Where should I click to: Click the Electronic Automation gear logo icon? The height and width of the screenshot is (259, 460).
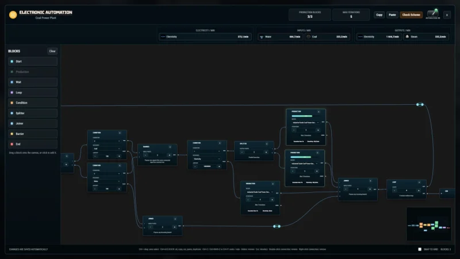(x=13, y=15)
